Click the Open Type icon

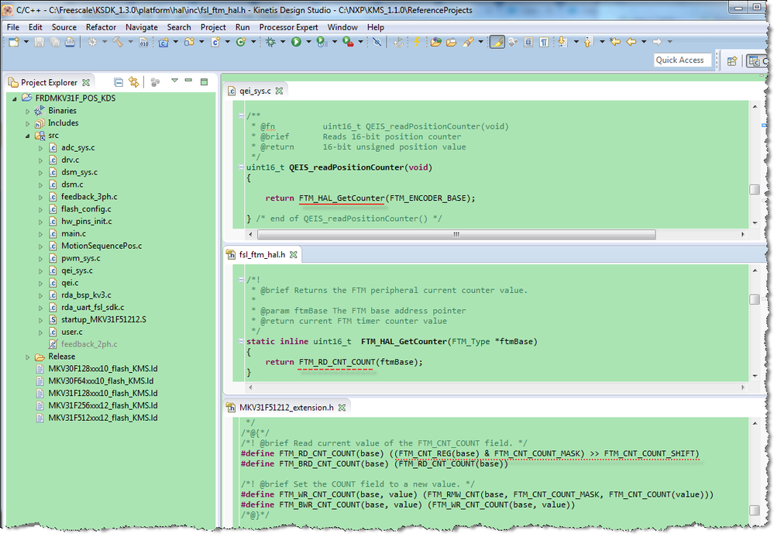[435, 42]
